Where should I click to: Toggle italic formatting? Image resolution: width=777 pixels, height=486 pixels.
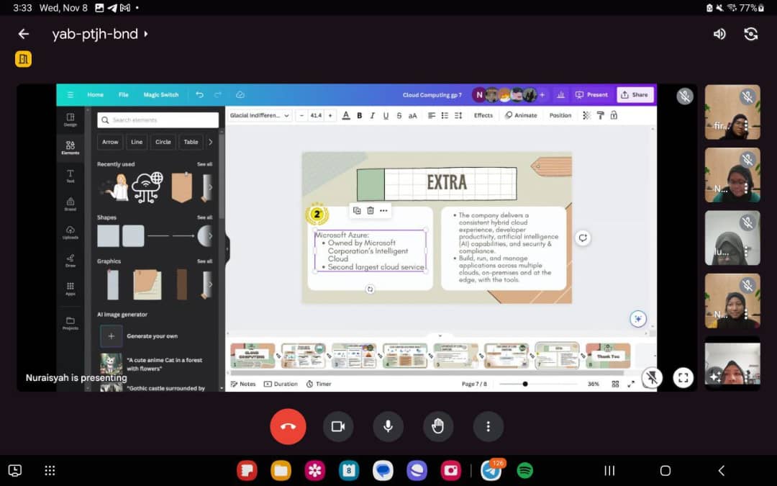pos(372,115)
